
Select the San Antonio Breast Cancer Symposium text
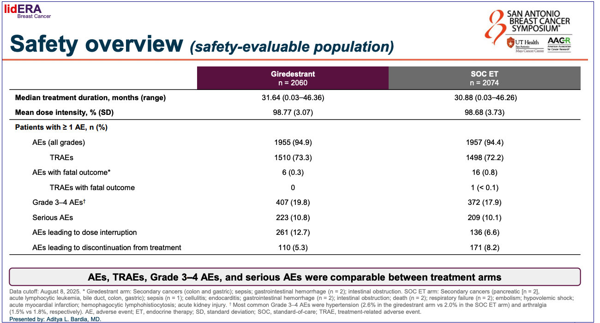pos(538,21)
